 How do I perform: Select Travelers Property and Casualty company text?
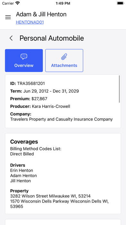pos(61,119)
